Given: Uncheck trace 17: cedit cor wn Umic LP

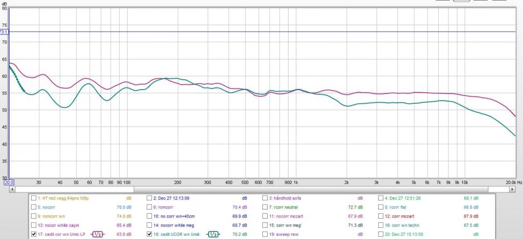Looking at the screenshot, I should (x=34, y=234).
